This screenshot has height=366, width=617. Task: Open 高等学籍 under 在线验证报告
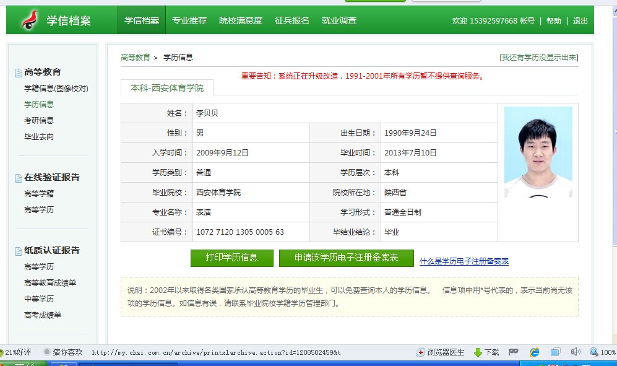pyautogui.click(x=39, y=193)
